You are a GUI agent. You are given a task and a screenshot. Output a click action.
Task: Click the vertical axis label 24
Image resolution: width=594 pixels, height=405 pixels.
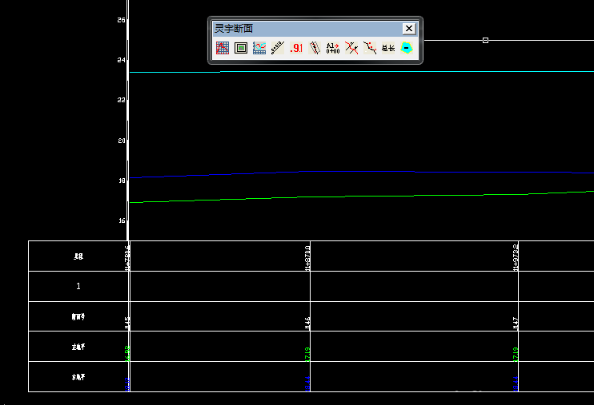click(x=122, y=60)
